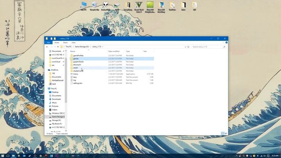The height and width of the screenshot is (158, 281).
Task: Select the games folder row
Action: 112,58
